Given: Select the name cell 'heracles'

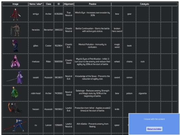Looking at the screenshot, I should [36, 30].
